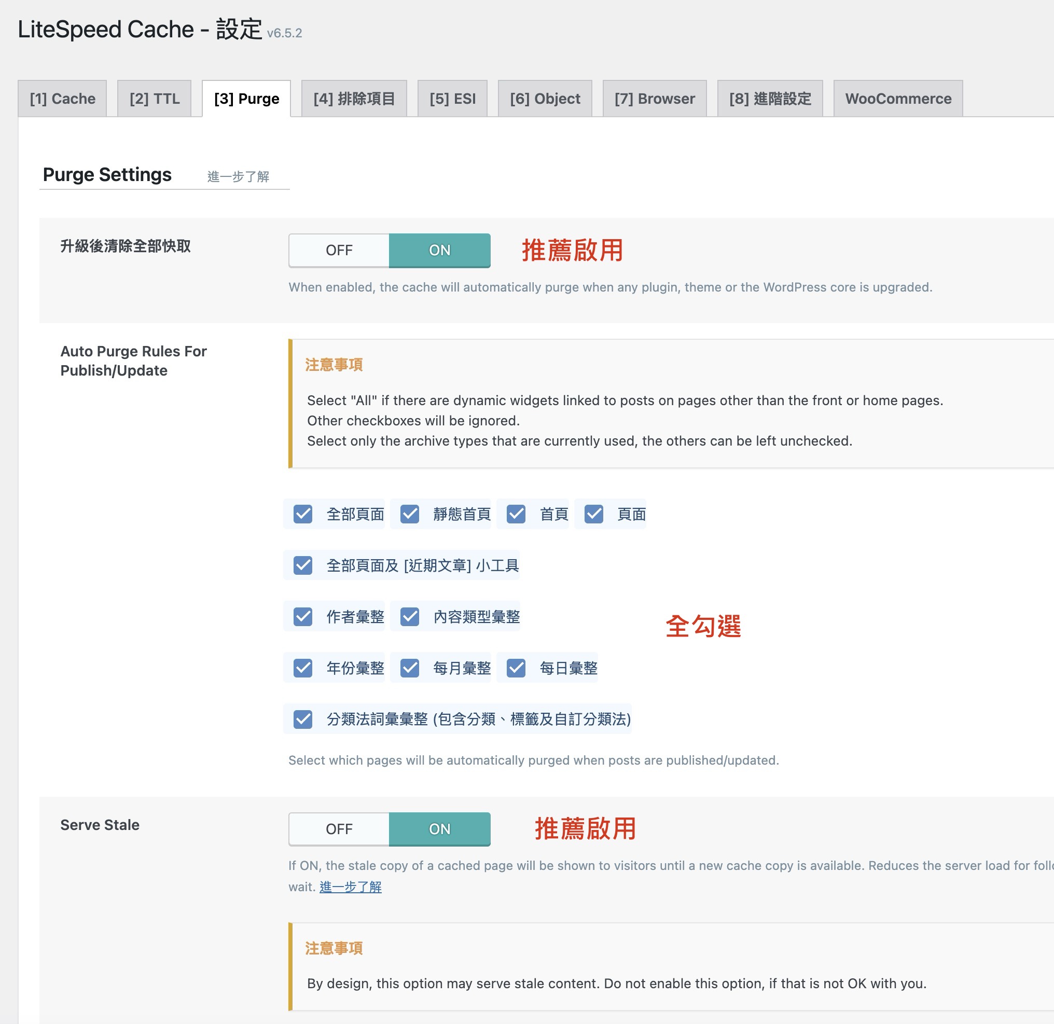The height and width of the screenshot is (1024, 1054).
Task: Toggle the 全部頁面 checkbox
Action: coord(303,514)
